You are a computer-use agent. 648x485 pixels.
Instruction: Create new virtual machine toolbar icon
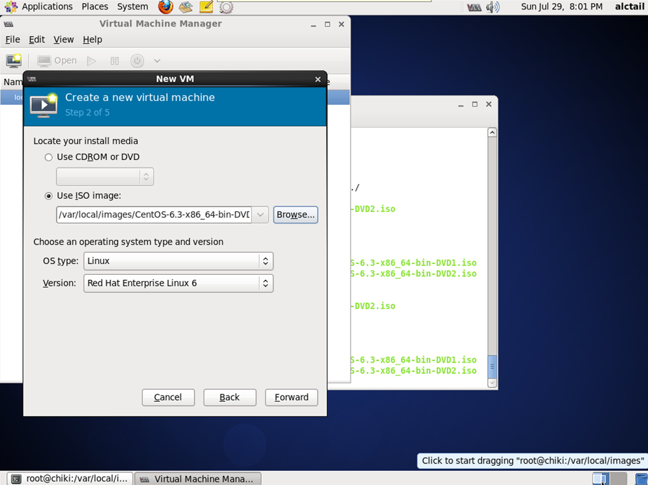click(14, 60)
